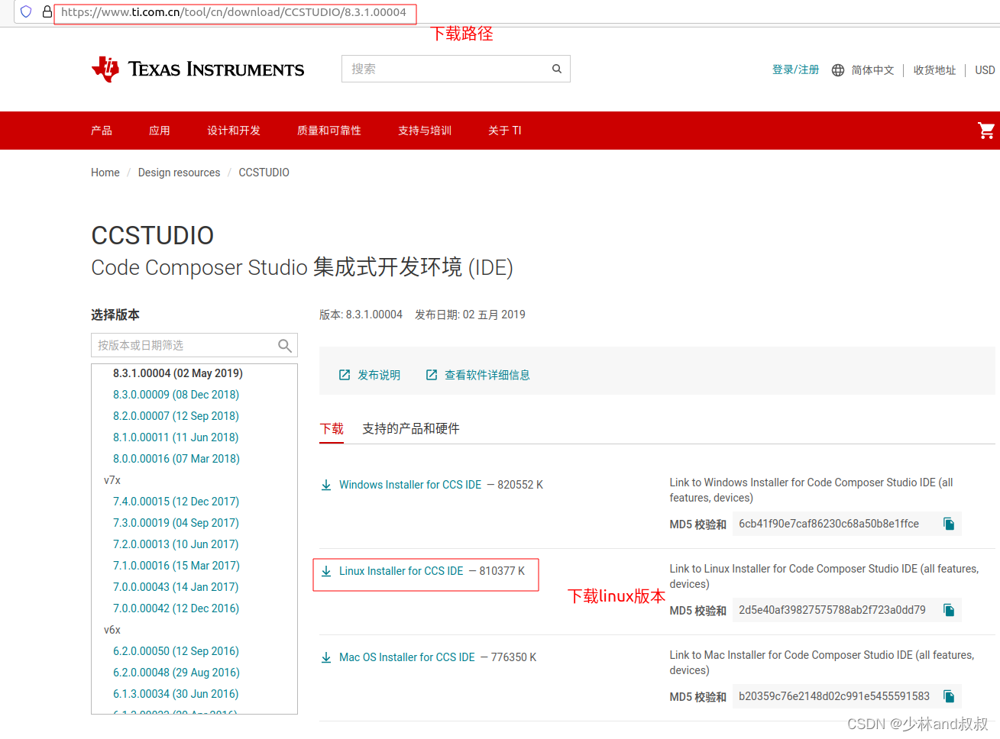Copy the Linux installer MD5 checksum
Viewport: 1000px width, 739px height.
949,610
